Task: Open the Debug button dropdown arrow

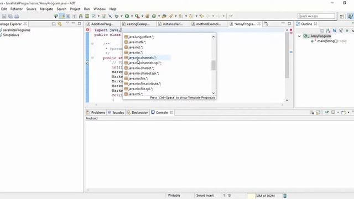Action: point(122,16)
